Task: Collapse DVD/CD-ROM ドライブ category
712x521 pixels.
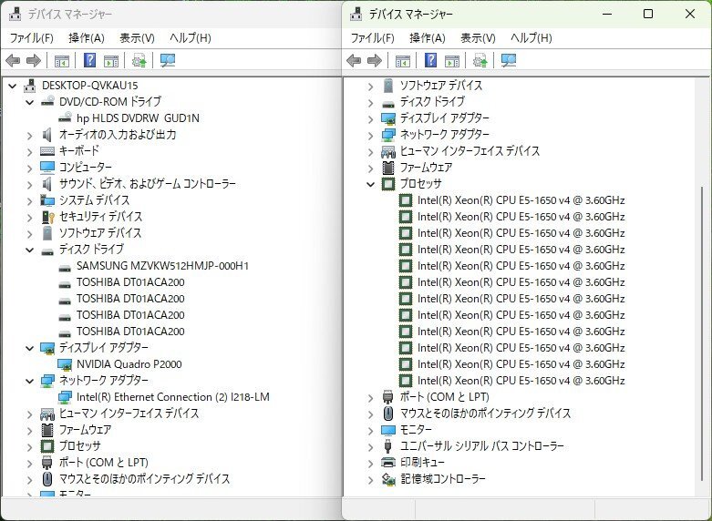Action: [x=29, y=102]
